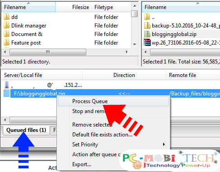Choose Stop and remove all entry
Screen dimensions: 220x172
pos(113,111)
